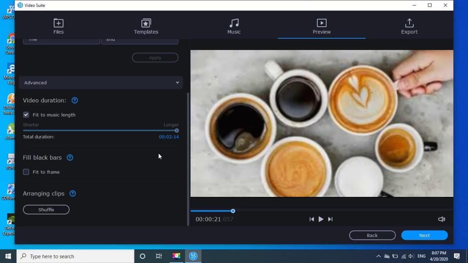
Task: Open the Templates tab
Action: [146, 27]
